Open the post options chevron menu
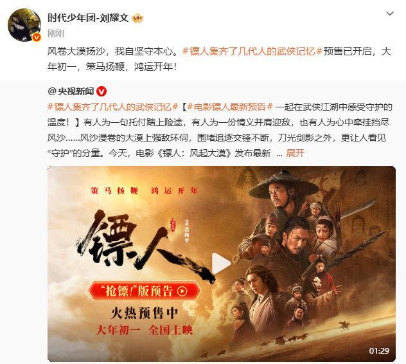 pyautogui.click(x=390, y=14)
